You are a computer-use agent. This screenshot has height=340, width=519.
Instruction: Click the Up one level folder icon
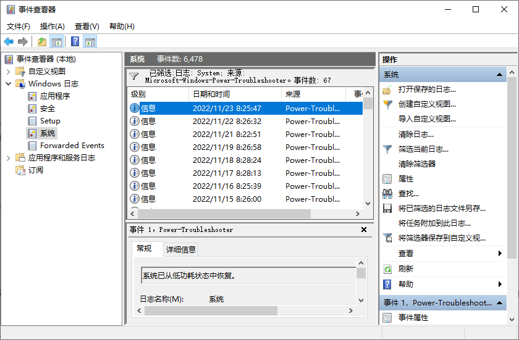point(42,41)
